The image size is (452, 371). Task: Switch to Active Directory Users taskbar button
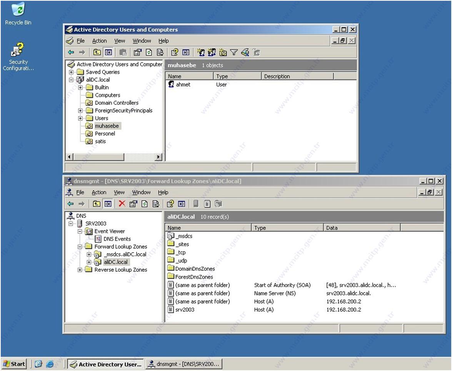pyautogui.click(x=105, y=364)
